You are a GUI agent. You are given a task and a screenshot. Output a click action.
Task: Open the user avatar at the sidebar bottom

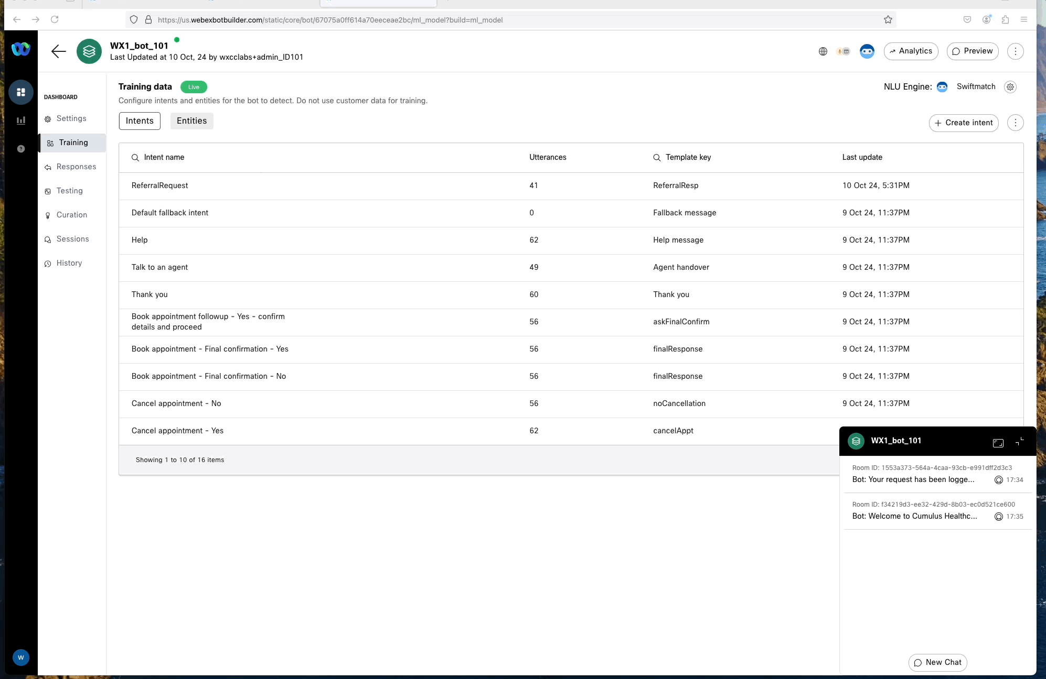(21, 658)
